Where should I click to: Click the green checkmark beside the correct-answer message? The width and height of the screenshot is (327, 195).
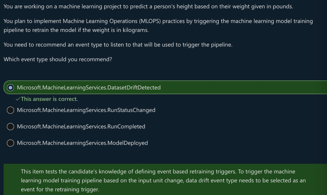tap(18, 99)
